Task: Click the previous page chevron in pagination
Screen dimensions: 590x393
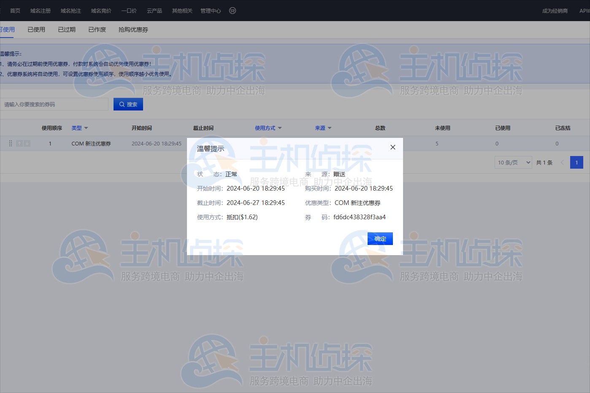Action: coord(562,162)
